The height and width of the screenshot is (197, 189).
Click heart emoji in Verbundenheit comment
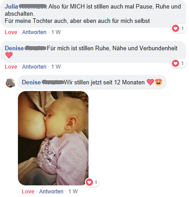coord(9,55)
